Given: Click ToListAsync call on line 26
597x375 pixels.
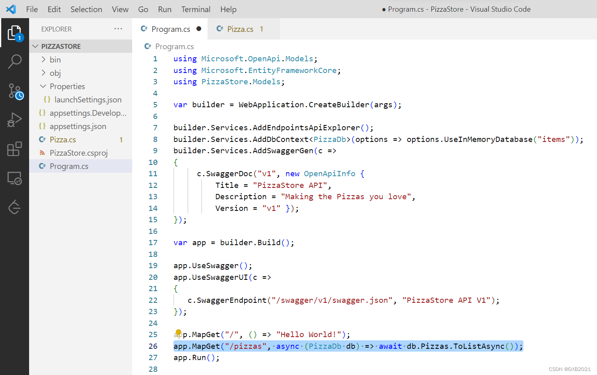Looking at the screenshot, I should point(479,346).
